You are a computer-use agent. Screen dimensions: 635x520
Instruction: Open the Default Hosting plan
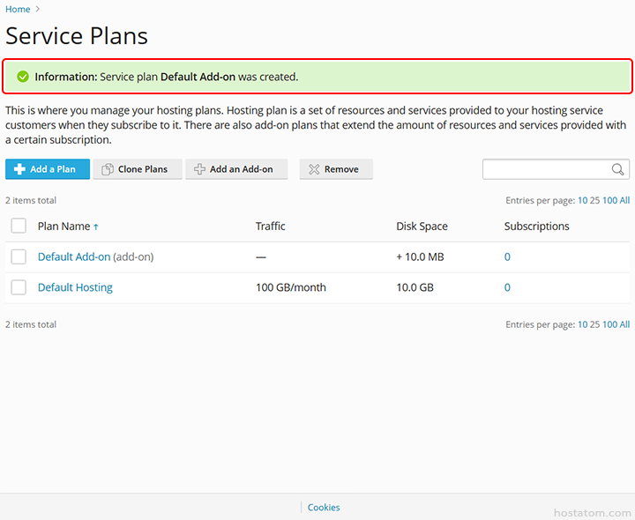[75, 287]
